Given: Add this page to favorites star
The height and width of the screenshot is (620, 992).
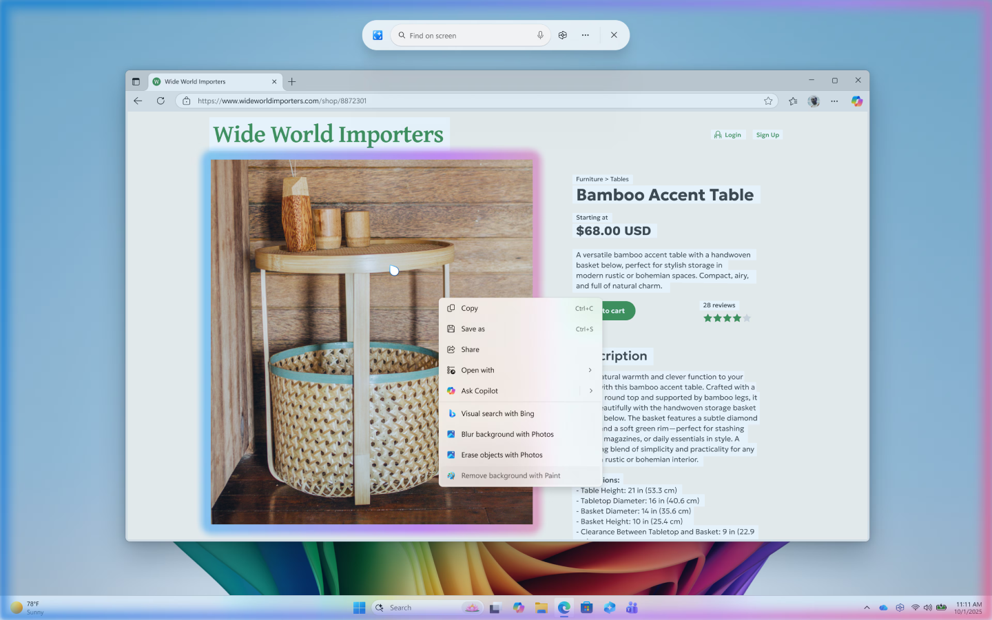Looking at the screenshot, I should pos(768,101).
